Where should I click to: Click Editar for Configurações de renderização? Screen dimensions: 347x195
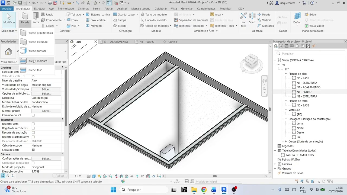click(46, 158)
